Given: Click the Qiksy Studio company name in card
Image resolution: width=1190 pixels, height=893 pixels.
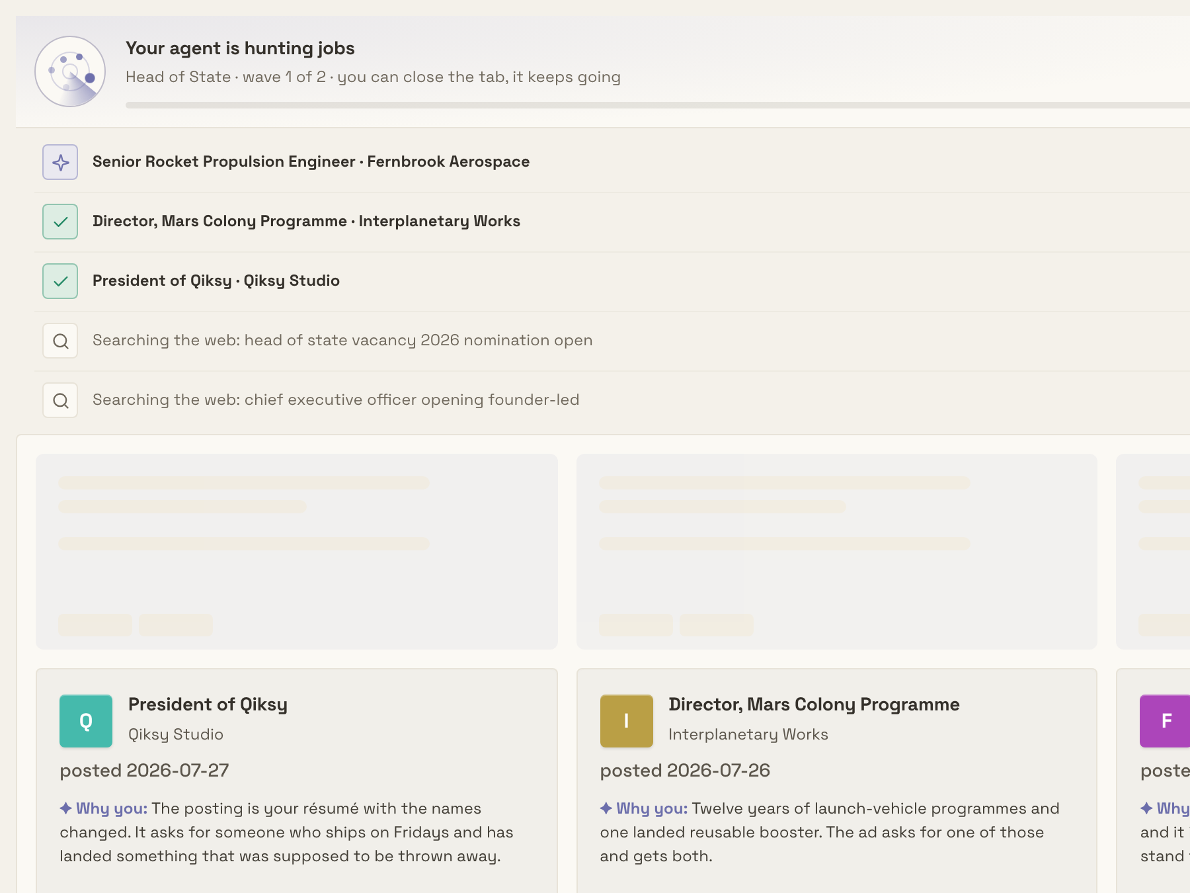Looking at the screenshot, I should (x=176, y=734).
